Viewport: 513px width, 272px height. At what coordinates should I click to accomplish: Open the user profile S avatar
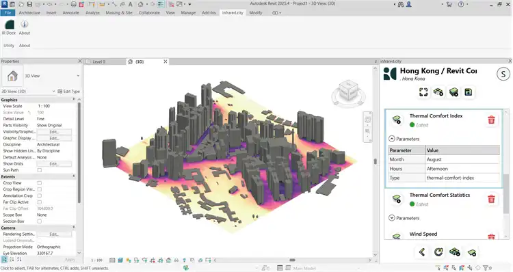(503, 74)
